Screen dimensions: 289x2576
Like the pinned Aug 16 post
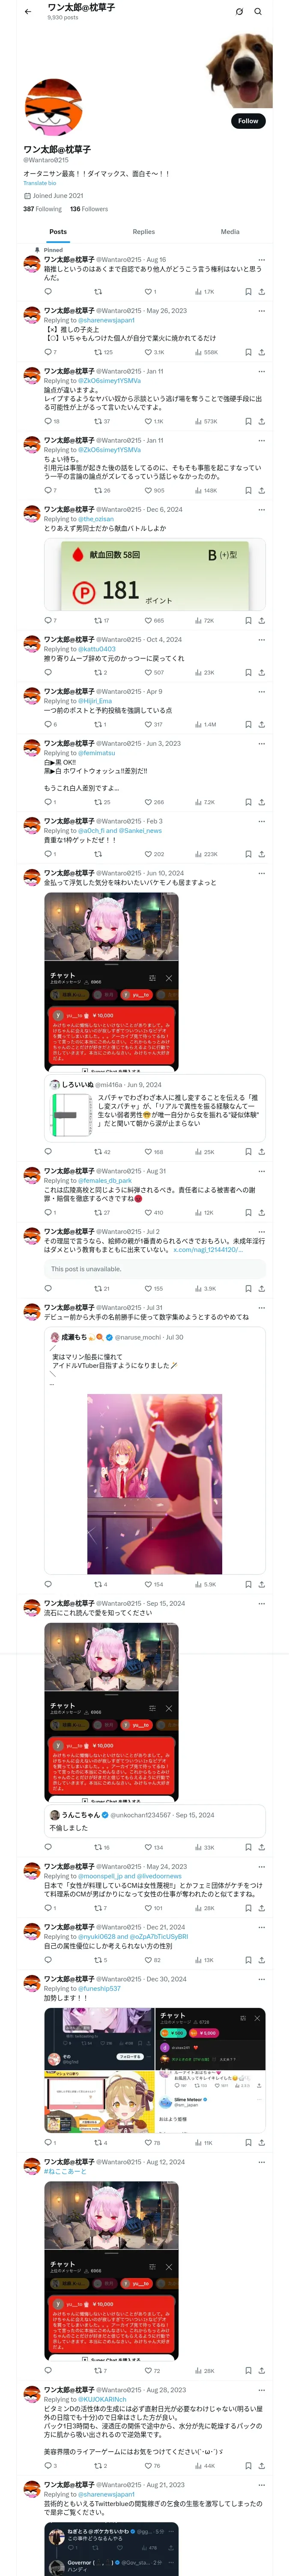tap(149, 292)
